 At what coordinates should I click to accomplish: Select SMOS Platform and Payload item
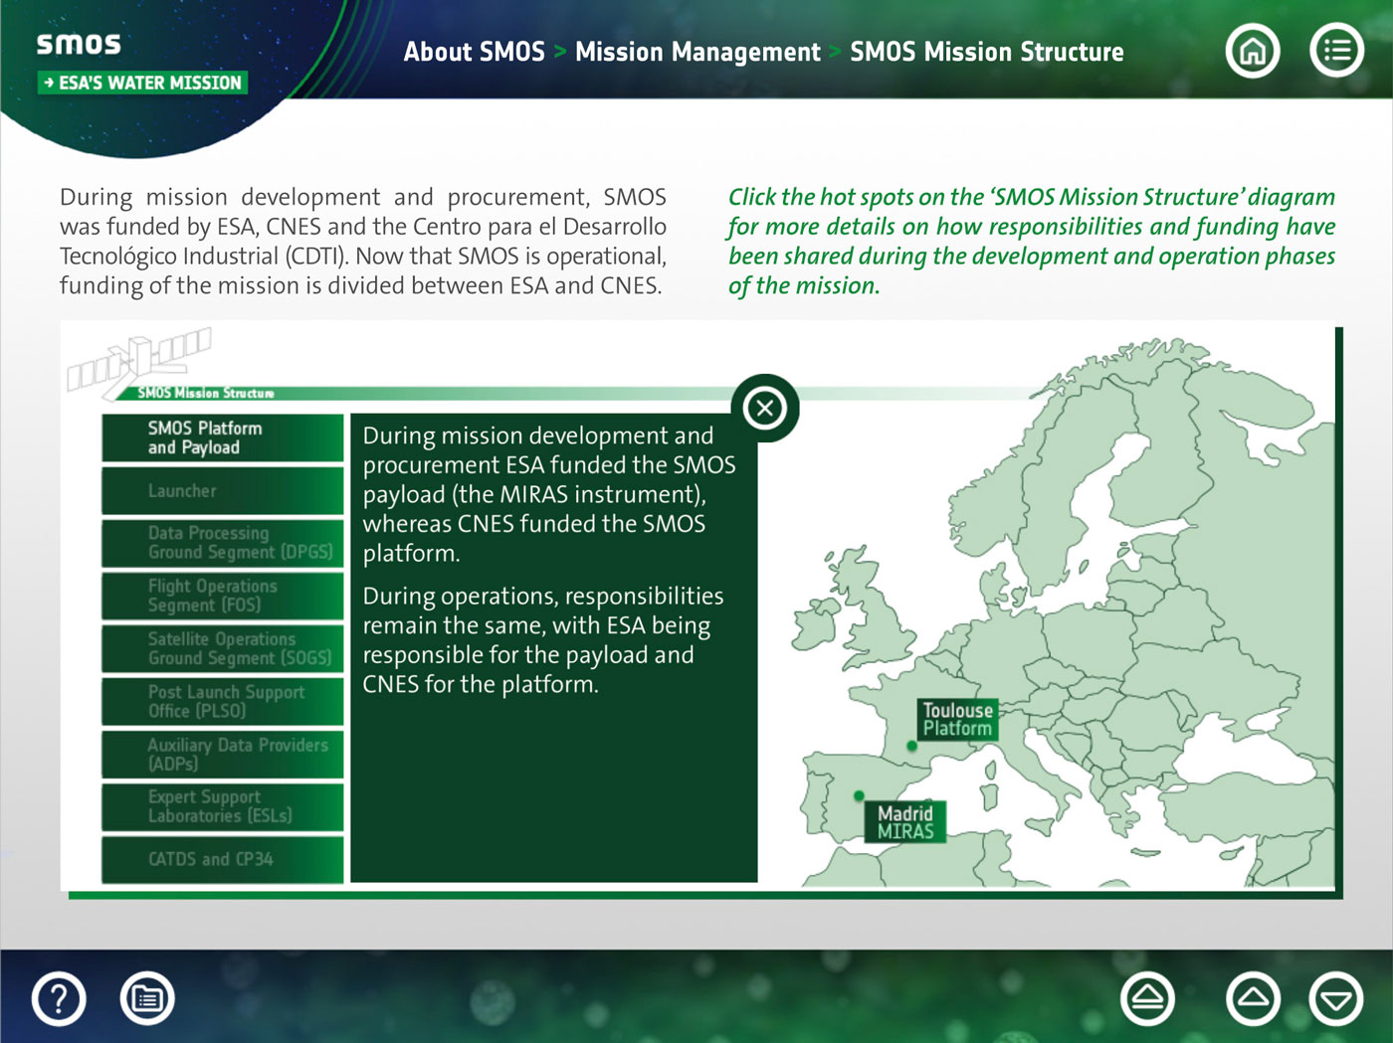[x=222, y=438]
